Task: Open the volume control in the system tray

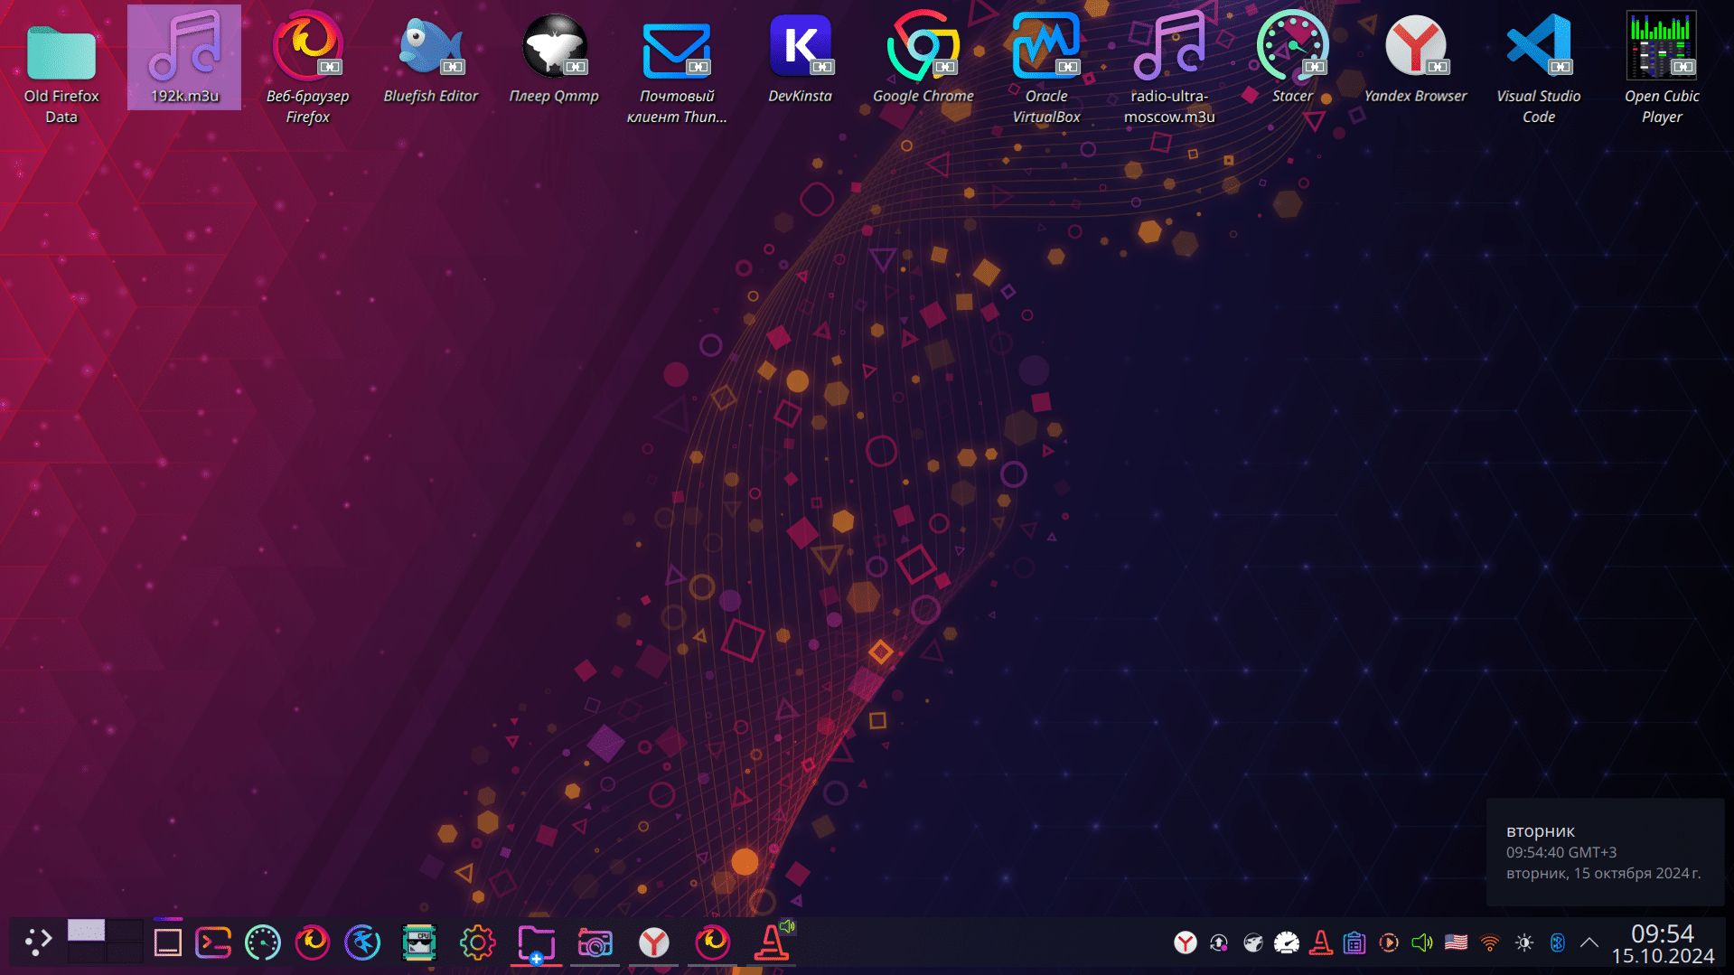Action: (x=1421, y=943)
